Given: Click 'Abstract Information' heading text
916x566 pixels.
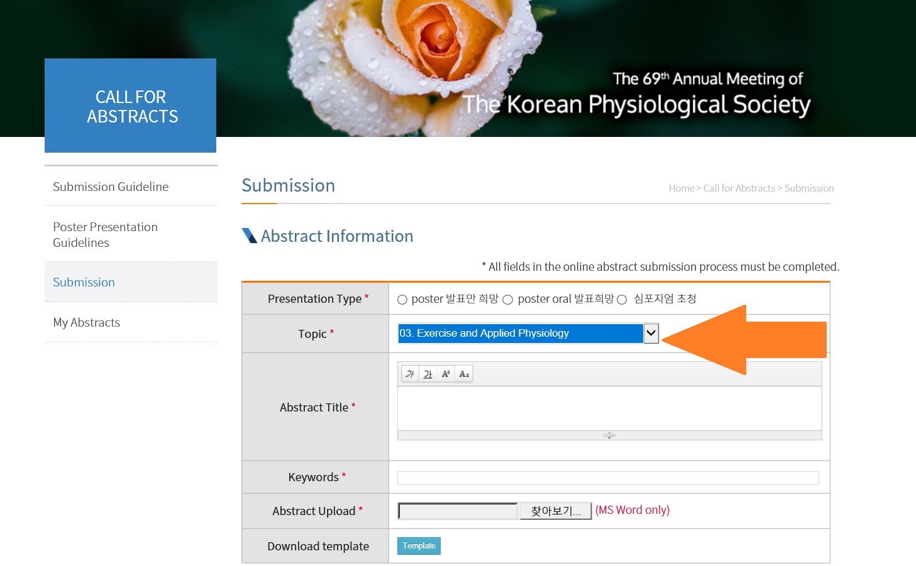Looking at the screenshot, I should point(337,236).
